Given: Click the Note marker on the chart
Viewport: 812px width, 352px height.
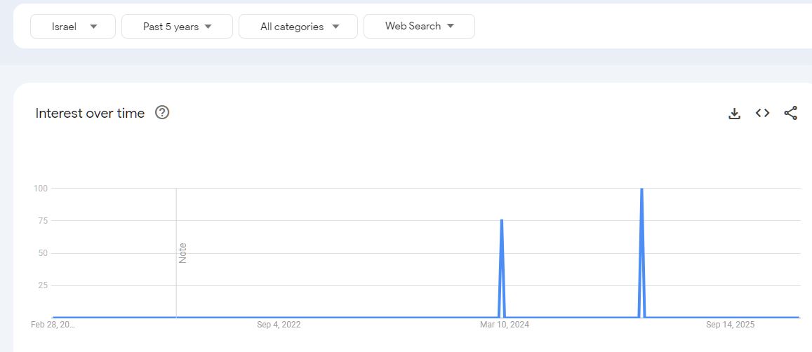Looking at the screenshot, I should (x=182, y=252).
